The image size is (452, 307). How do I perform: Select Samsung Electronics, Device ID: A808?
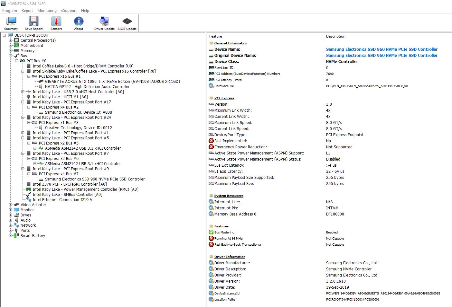79,112
